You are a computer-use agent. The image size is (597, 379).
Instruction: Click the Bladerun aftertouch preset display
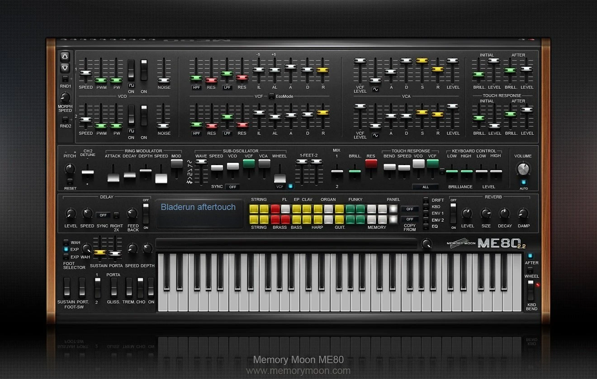[x=199, y=213]
